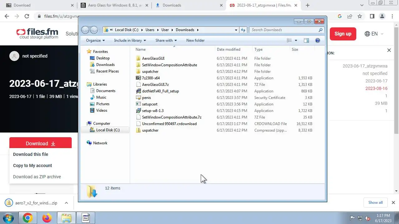
Task: Click the red Sign up button
Action: click(343, 34)
